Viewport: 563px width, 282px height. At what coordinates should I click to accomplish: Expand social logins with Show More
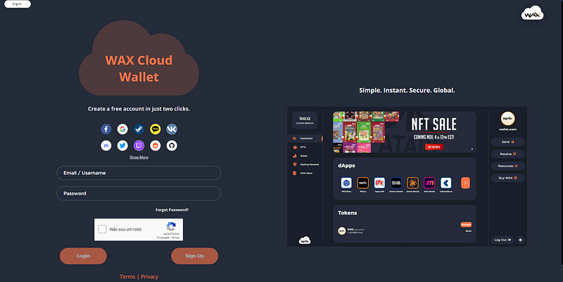(139, 157)
